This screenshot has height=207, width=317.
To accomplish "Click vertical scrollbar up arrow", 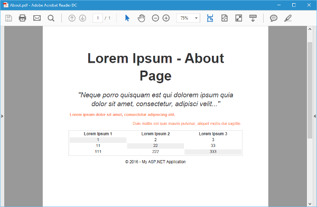I will [x=310, y=29].
